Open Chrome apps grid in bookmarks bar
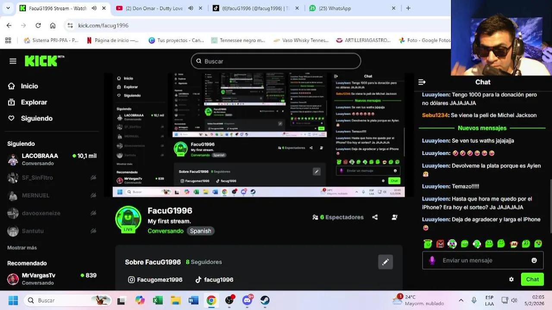Image resolution: width=552 pixels, height=310 pixels. tap(8, 40)
